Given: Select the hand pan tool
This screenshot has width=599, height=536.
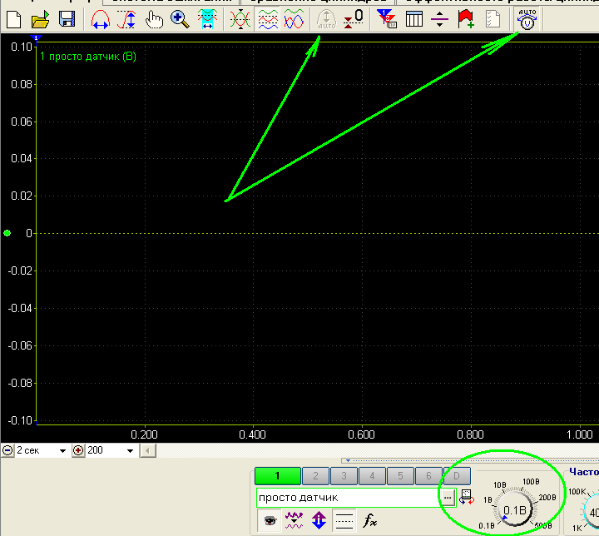Looking at the screenshot, I should pos(154,19).
